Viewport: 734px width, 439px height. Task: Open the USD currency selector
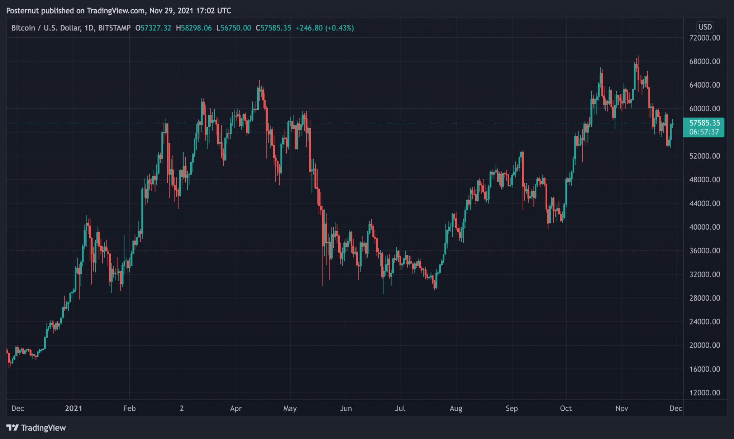click(705, 27)
